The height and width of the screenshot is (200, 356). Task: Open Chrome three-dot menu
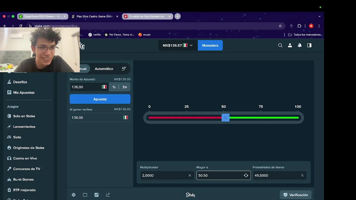click(319, 26)
